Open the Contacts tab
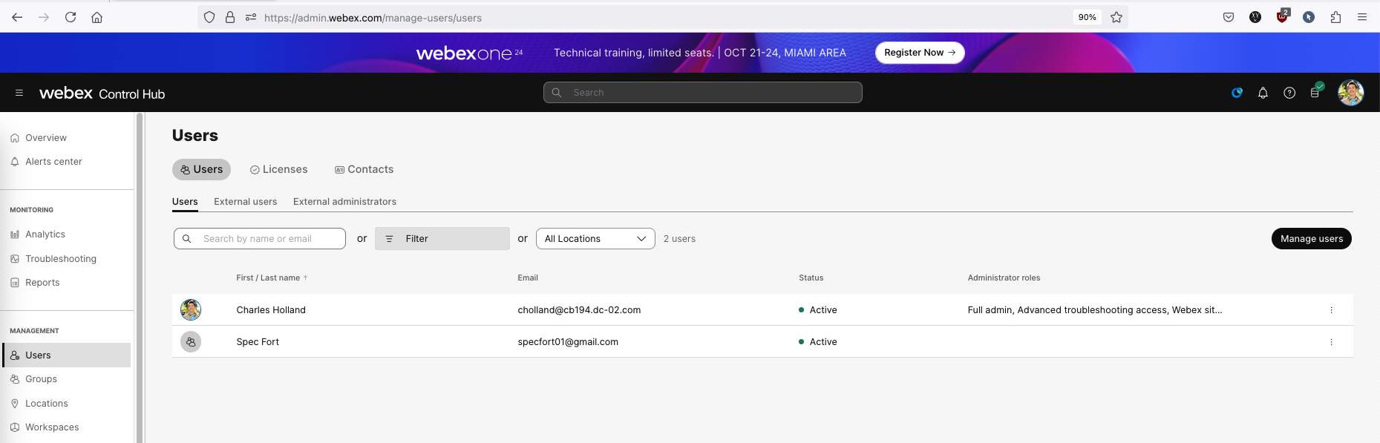 pyautogui.click(x=364, y=170)
